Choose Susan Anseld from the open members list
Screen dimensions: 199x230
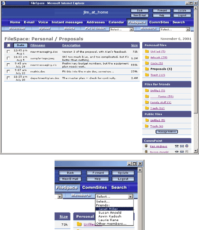pos(114,212)
